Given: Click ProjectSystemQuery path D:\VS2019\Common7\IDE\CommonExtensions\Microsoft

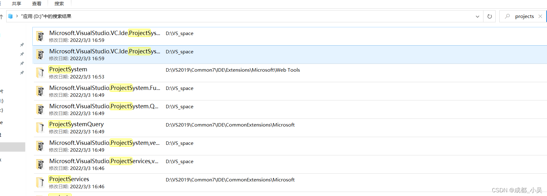Looking at the screenshot, I should tap(230, 125).
